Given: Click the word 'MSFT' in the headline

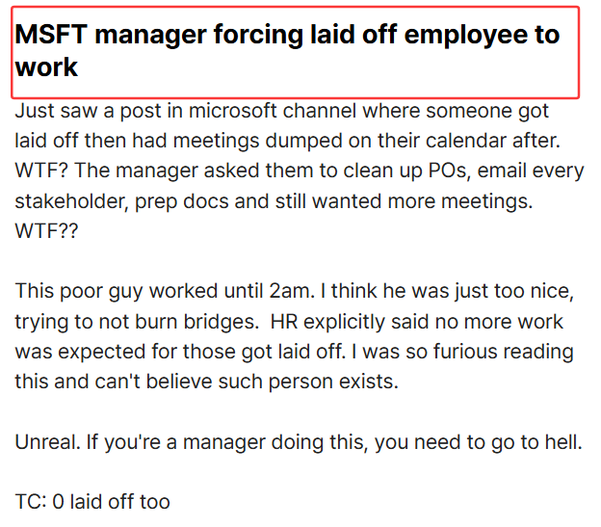Looking at the screenshot, I should (51, 35).
